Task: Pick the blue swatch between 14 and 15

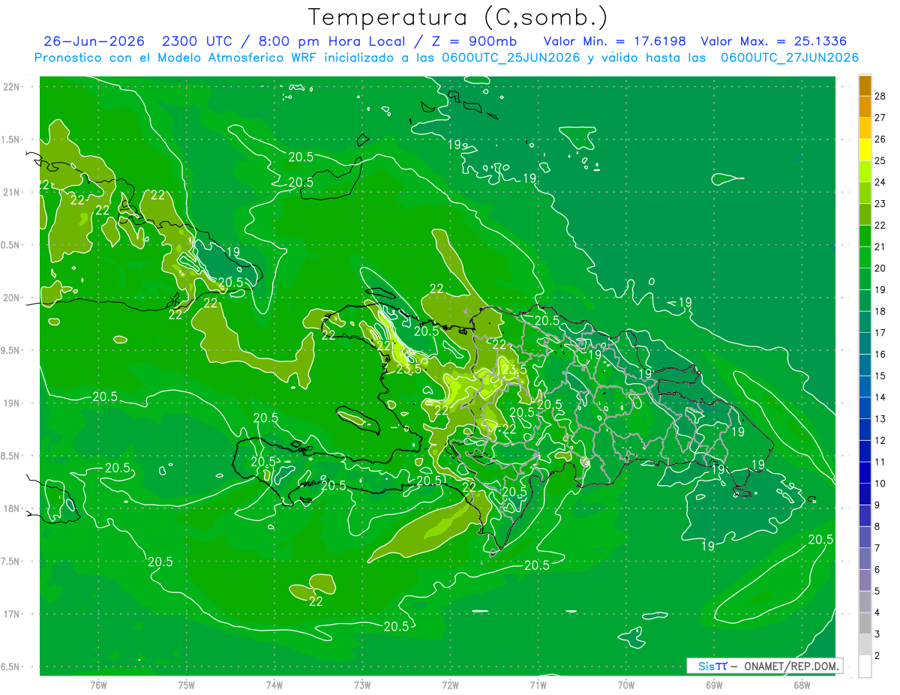Action: pos(865,387)
